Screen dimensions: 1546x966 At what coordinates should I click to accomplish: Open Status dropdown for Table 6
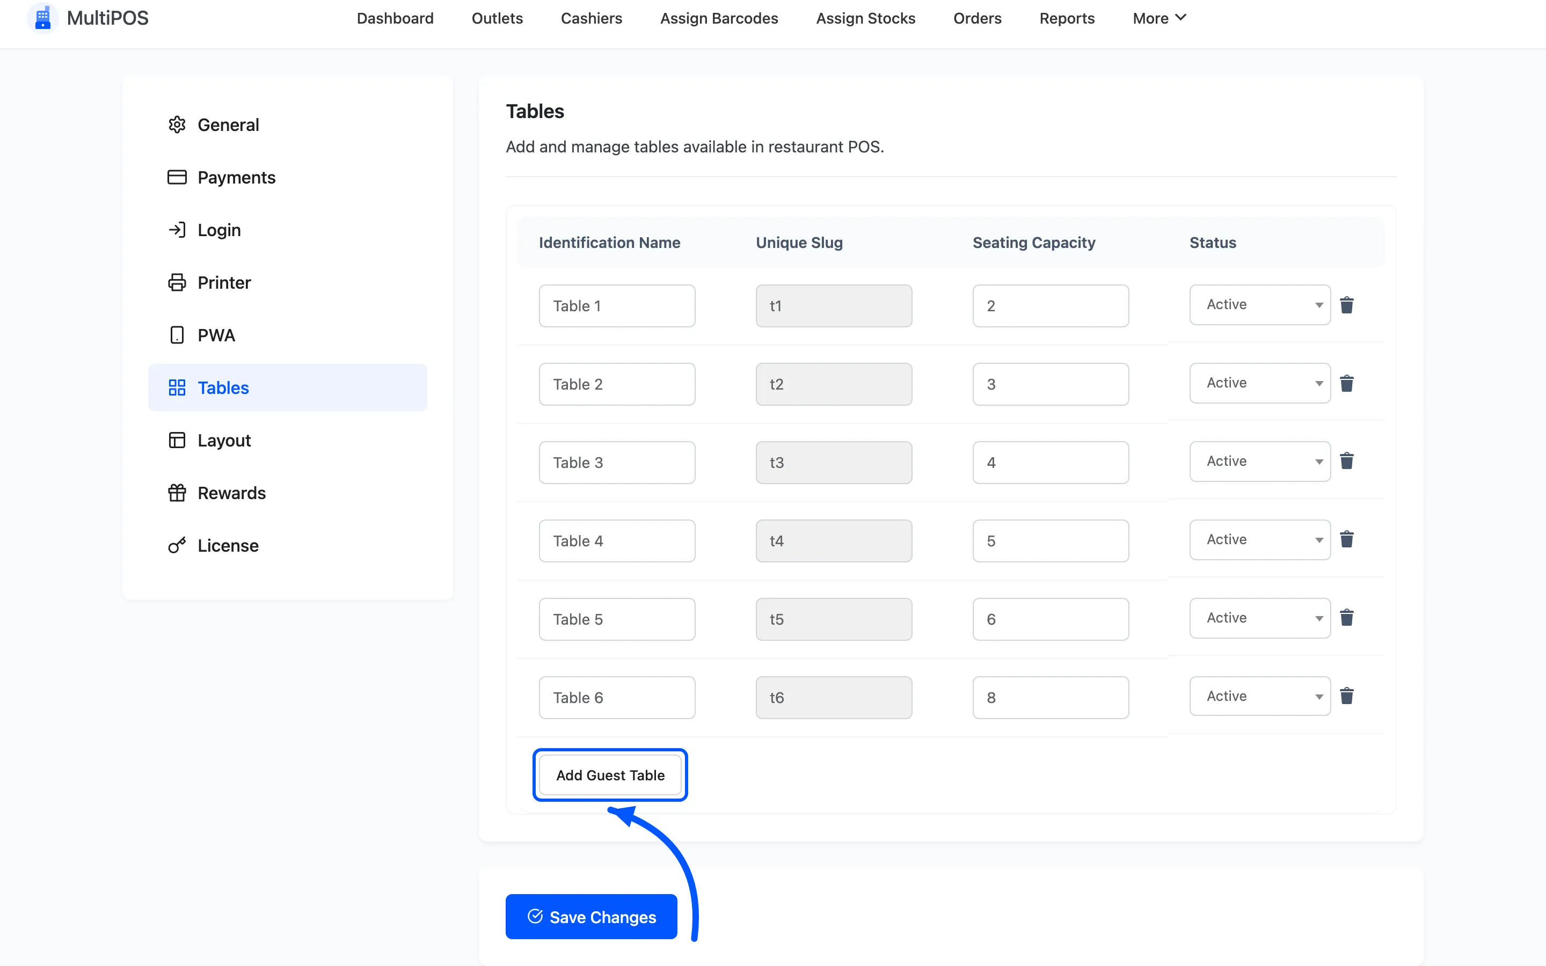click(1260, 697)
